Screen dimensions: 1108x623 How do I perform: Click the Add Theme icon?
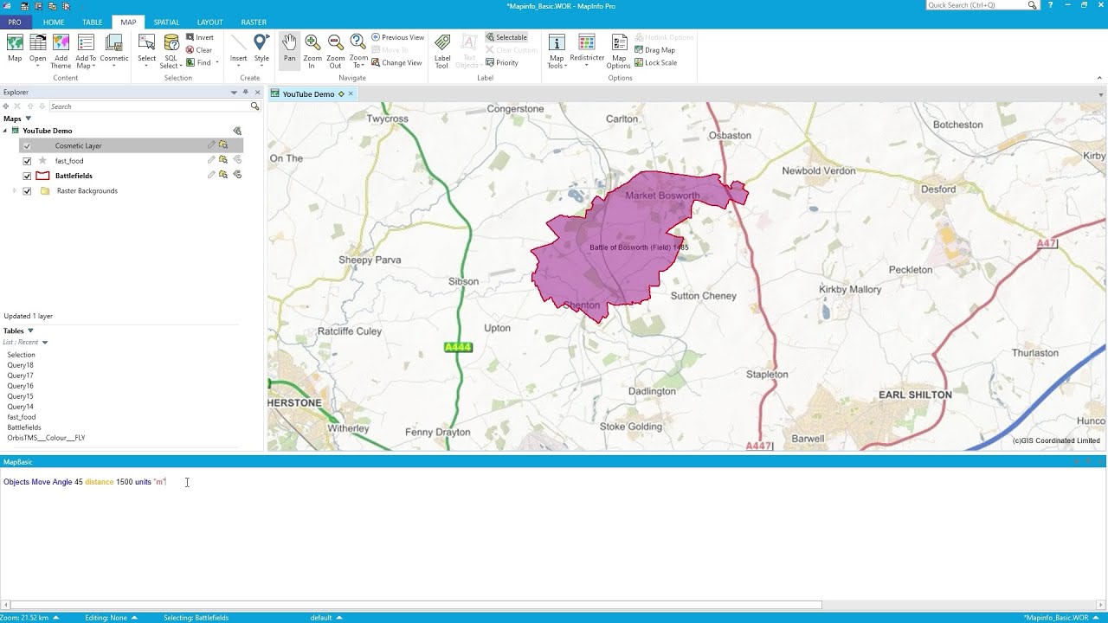point(61,42)
